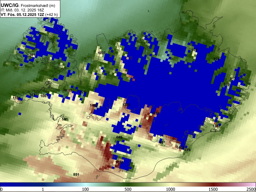Click the 1500 tick on the color scale
This screenshot has width=256, height=192.
(x=213, y=189)
